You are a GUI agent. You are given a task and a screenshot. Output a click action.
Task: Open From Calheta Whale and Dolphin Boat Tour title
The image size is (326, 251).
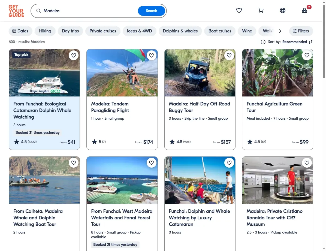click(38, 218)
